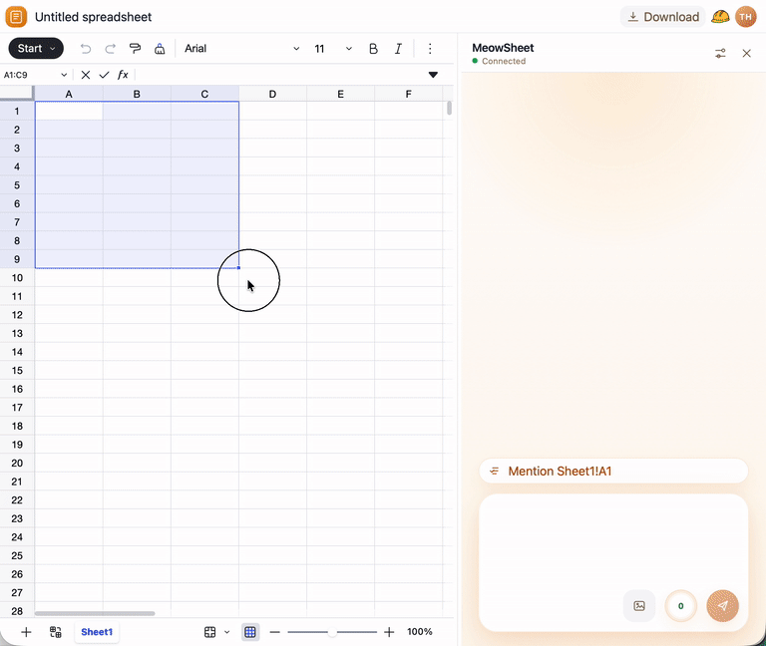The width and height of the screenshot is (766, 646).
Task: Click the circular 0 counter badge
Action: tap(680, 606)
